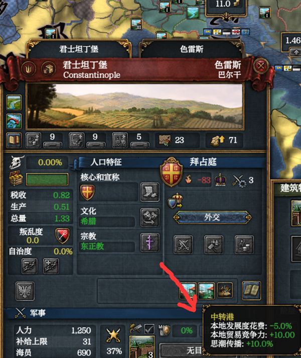
Task: Click the 外交 diplomacy button
Action: (212, 217)
